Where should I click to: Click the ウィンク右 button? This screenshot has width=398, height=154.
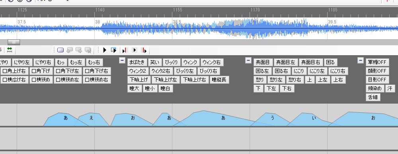click(212, 62)
